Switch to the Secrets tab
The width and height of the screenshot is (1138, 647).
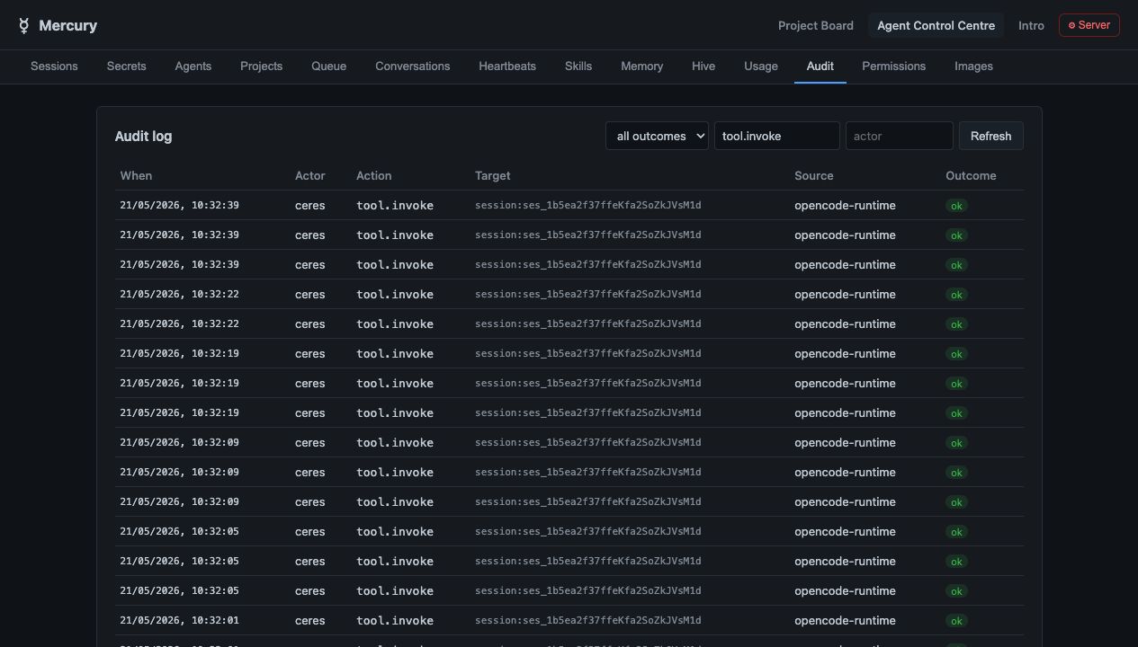(x=126, y=66)
